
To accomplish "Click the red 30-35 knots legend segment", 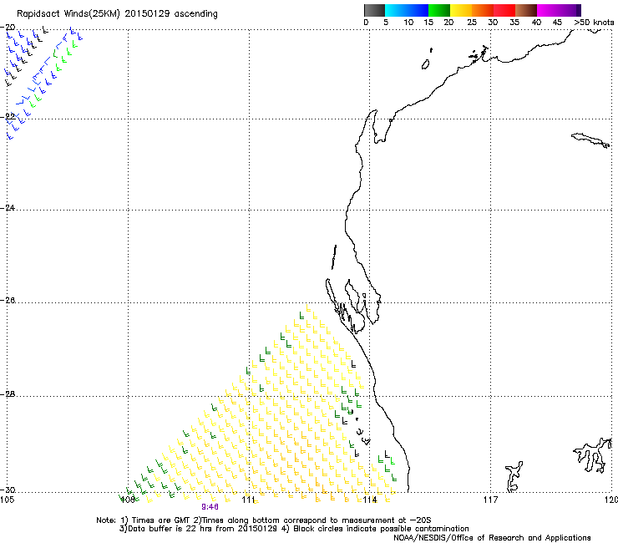I will 504,10.
